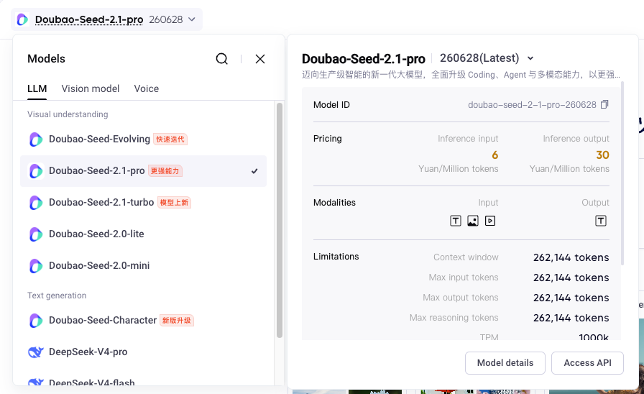644x394 pixels.
Task: Click the DeepSeek-V4-pro whale icon
Action: (x=36, y=352)
